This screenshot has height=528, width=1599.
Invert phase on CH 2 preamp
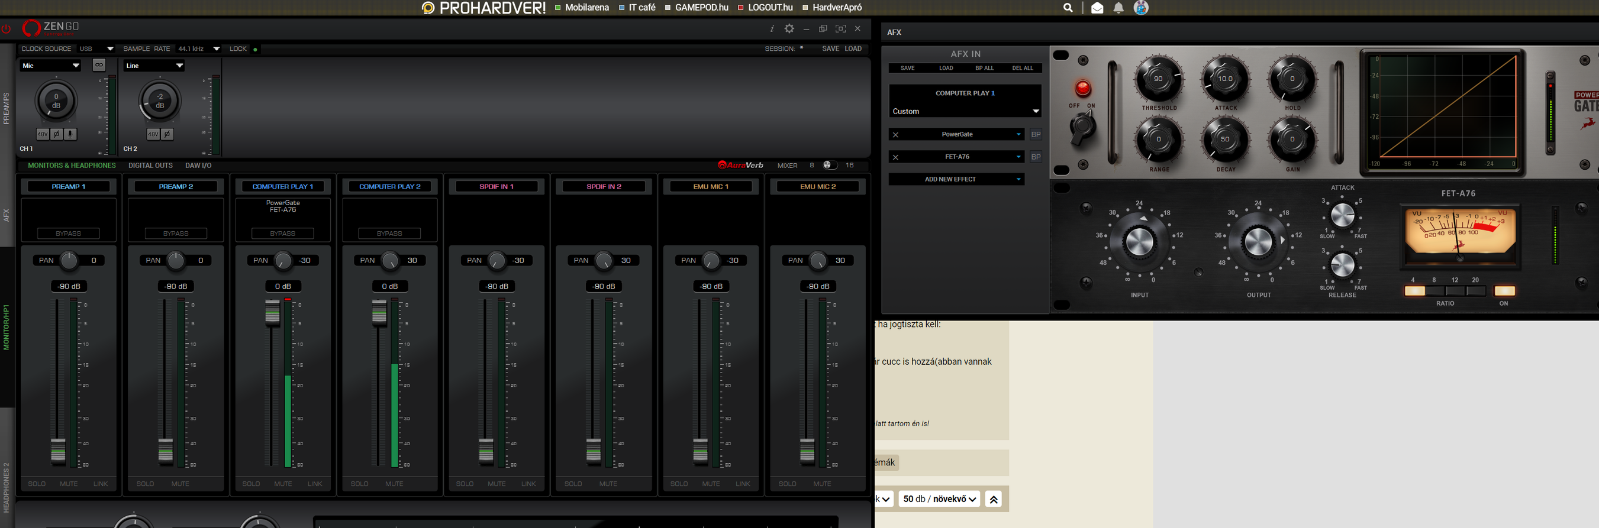tap(167, 134)
